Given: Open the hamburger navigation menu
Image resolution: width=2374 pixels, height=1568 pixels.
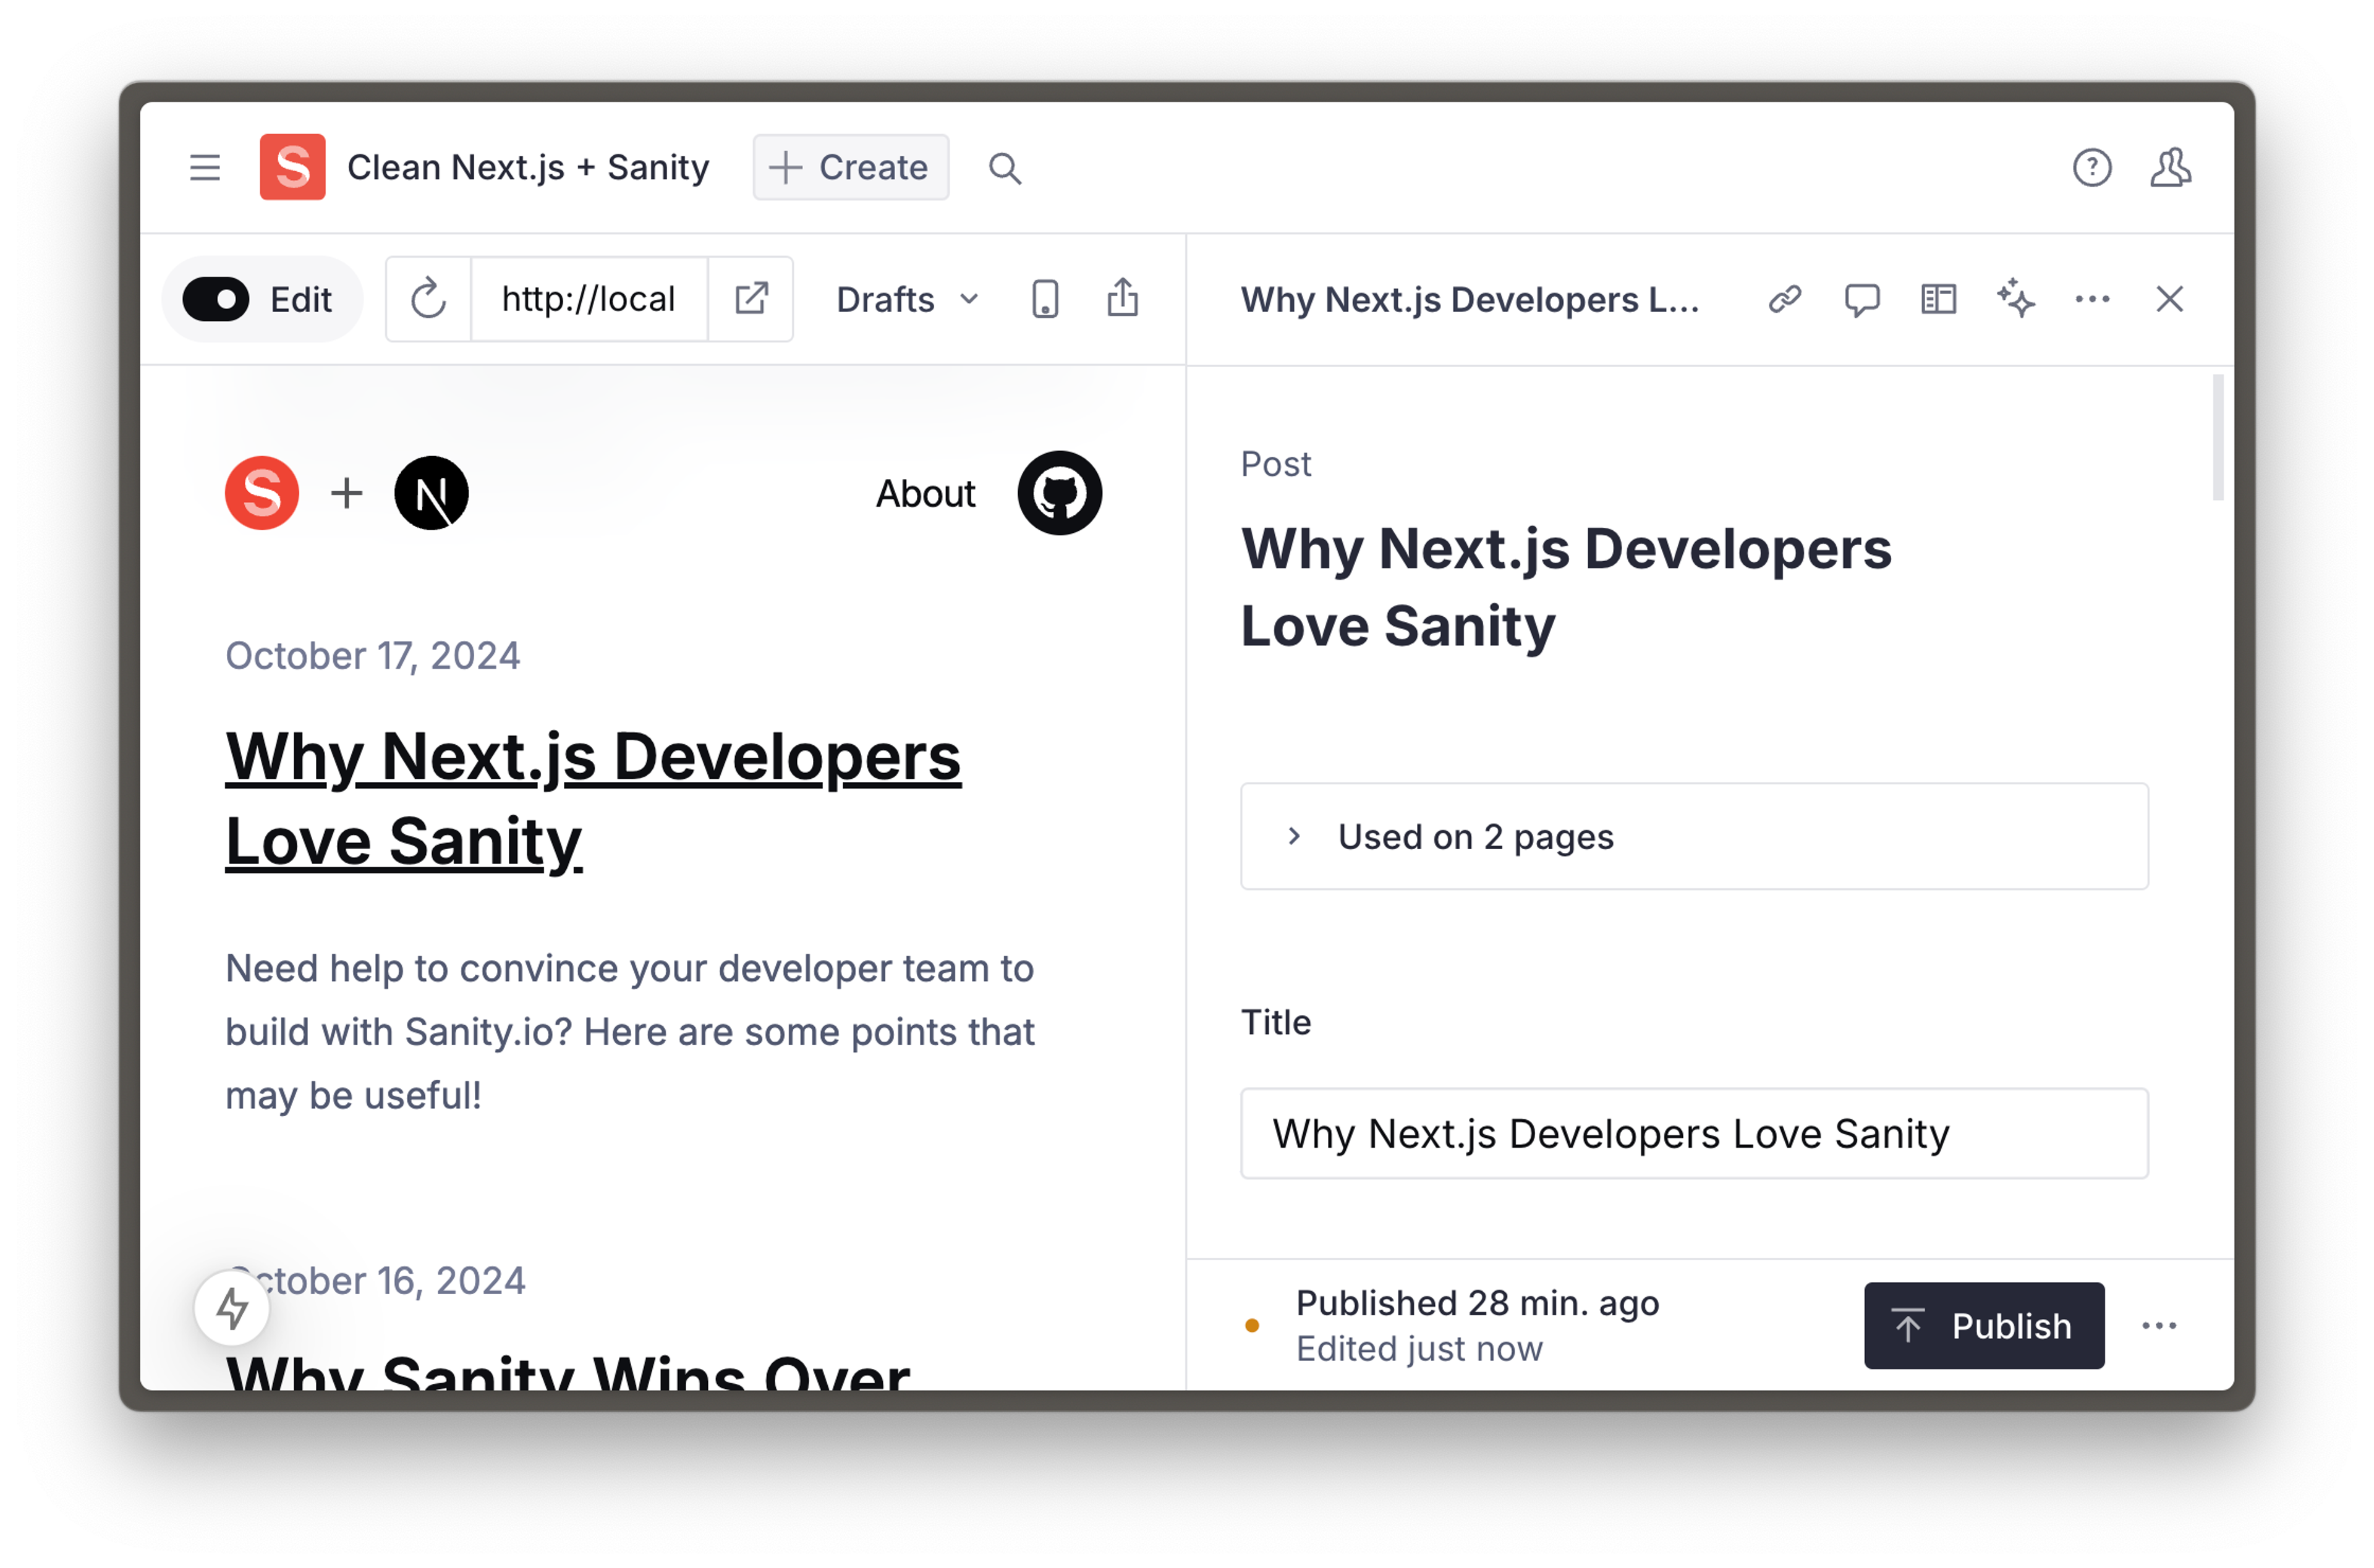Looking at the screenshot, I should 205,167.
